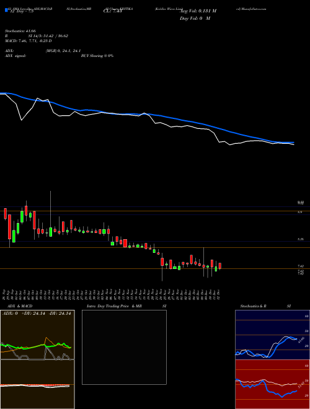310x409 pixels.
Task: Click the 'Intra Day Trading Price & MR' title
Action: 115,306
